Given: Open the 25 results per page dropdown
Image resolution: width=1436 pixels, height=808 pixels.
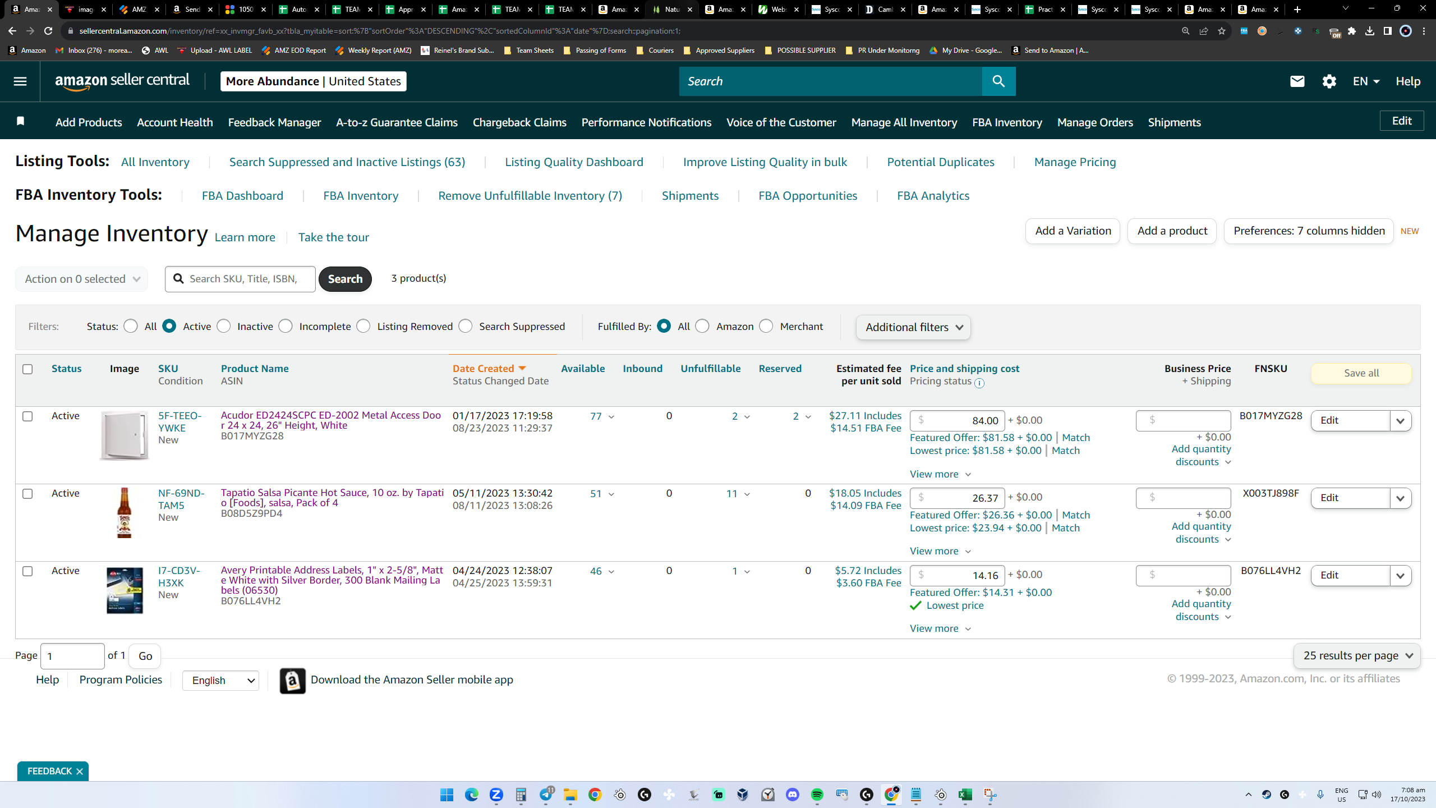Looking at the screenshot, I should tap(1357, 655).
